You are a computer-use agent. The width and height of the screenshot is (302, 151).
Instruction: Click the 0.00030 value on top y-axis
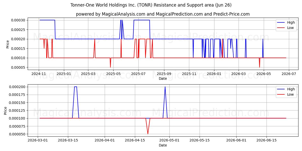(18, 20)
